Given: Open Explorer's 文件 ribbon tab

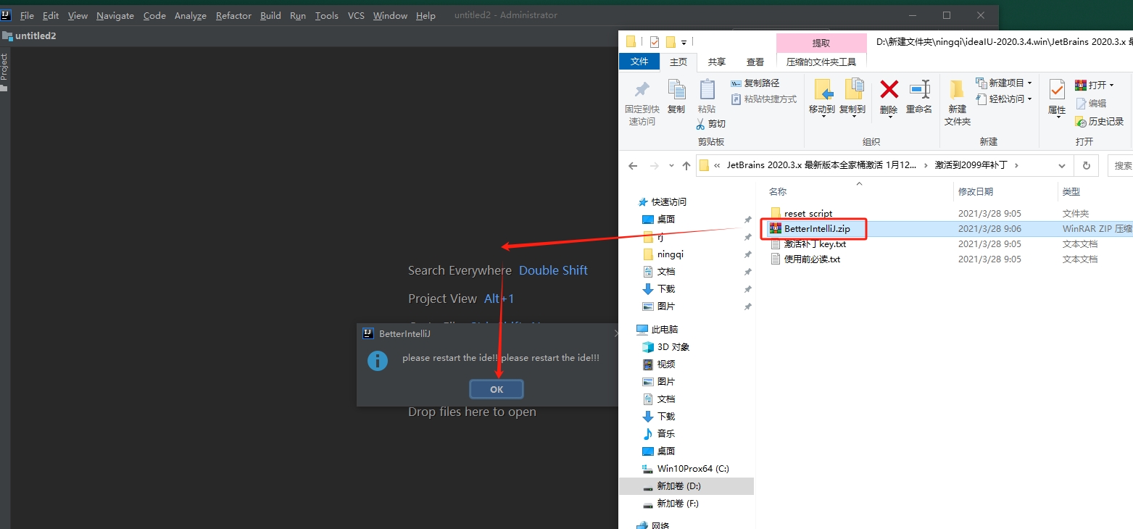Looking at the screenshot, I should coord(639,62).
